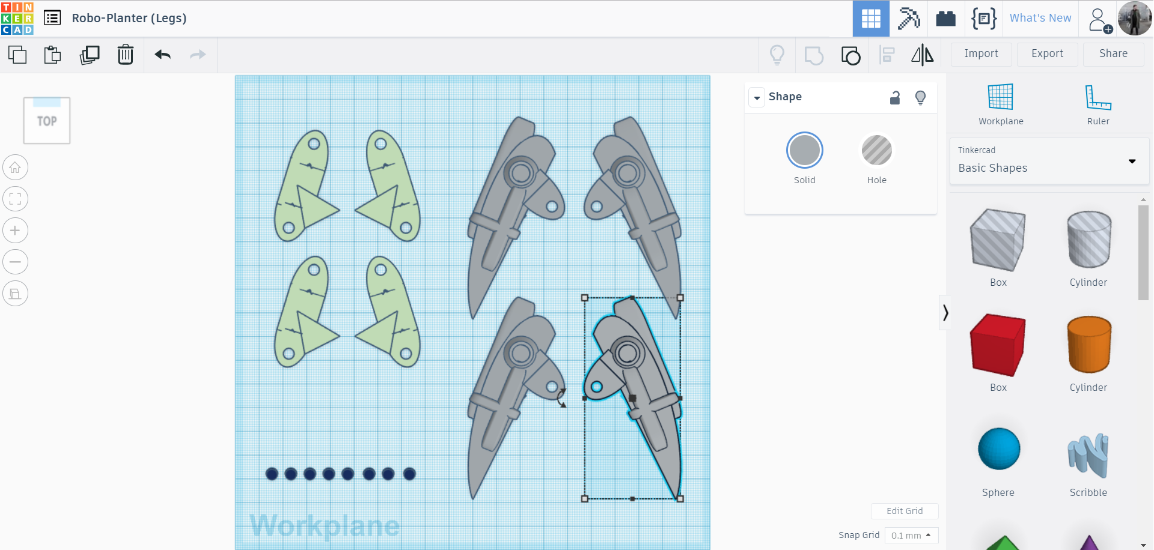Redo the last undone action
The width and height of the screenshot is (1154, 550).
(198, 55)
